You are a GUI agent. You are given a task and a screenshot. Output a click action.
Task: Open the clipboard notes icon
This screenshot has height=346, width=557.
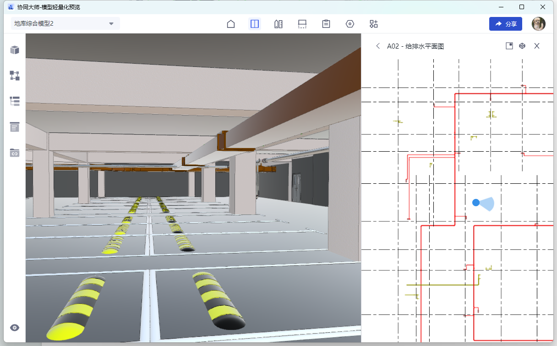tap(326, 24)
